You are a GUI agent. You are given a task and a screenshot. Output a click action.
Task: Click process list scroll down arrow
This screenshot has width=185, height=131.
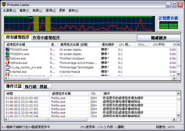[x=179, y=74]
